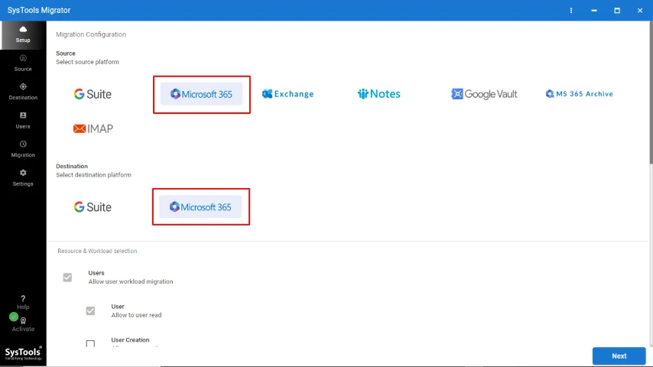Click the 'Allow user workload migration' text

[130, 281]
